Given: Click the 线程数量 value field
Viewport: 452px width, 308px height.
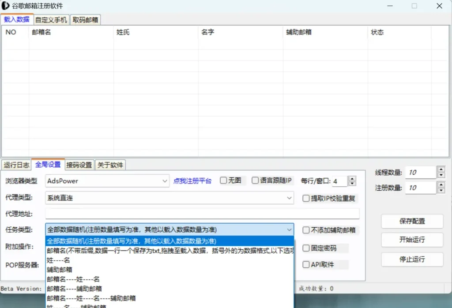Looking at the screenshot, I should (421, 172).
